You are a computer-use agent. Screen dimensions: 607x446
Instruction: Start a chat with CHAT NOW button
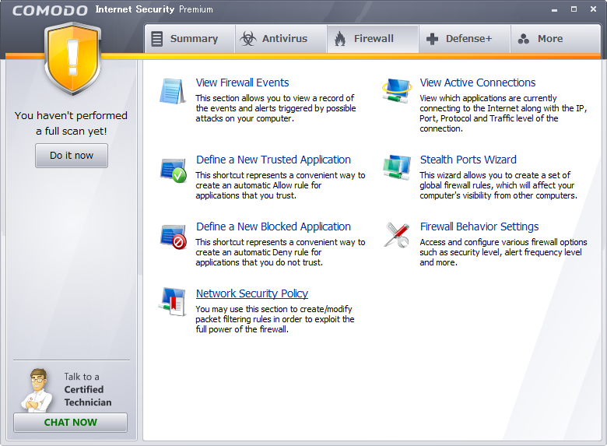(71, 423)
